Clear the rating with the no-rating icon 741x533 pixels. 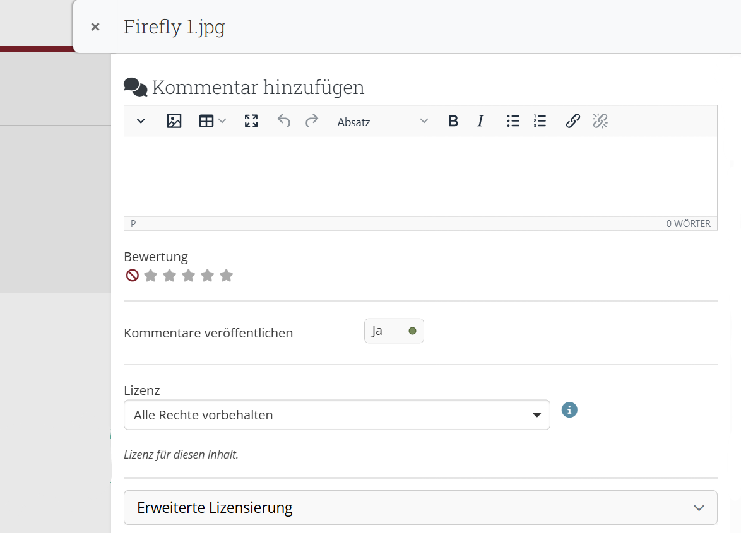132,276
